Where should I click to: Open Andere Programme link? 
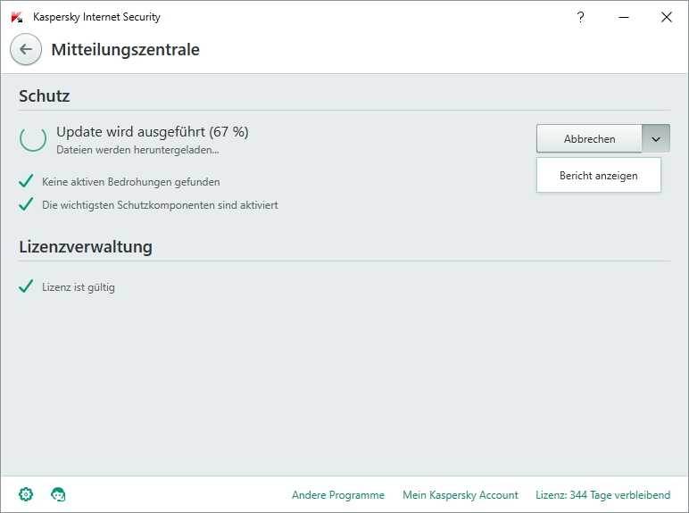[338, 495]
